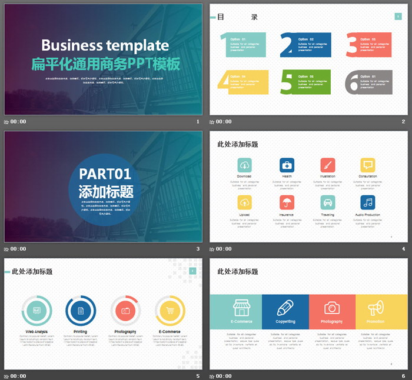The height and width of the screenshot is (380, 412).
Task: Click the animation star icon under slide 3
Action: [6, 249]
